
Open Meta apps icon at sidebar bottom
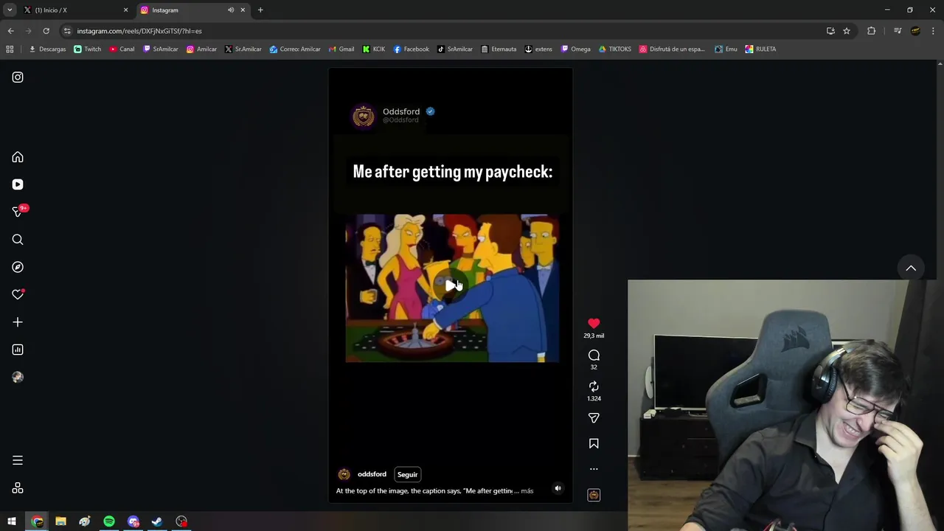(18, 488)
